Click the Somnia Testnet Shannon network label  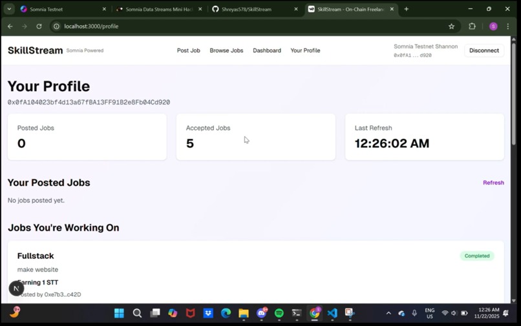425,46
